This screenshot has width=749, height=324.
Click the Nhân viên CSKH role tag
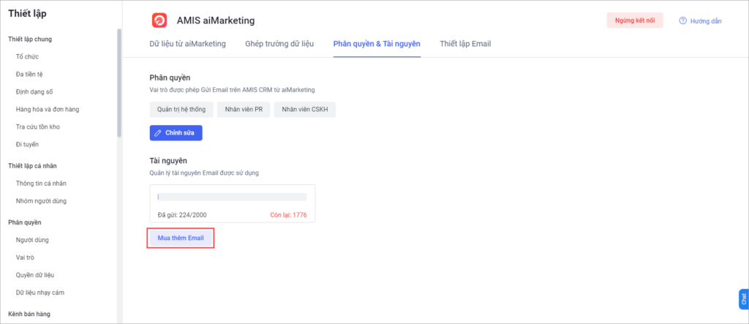(305, 110)
